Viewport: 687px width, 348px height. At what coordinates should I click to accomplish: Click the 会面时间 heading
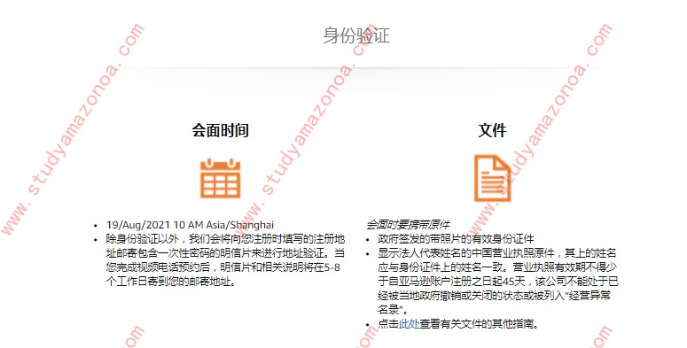pos(221,130)
